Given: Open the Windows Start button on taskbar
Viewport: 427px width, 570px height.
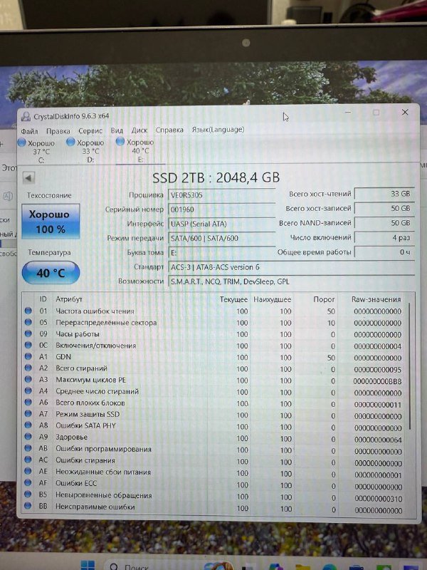Looking at the screenshot, I should coord(88,565).
